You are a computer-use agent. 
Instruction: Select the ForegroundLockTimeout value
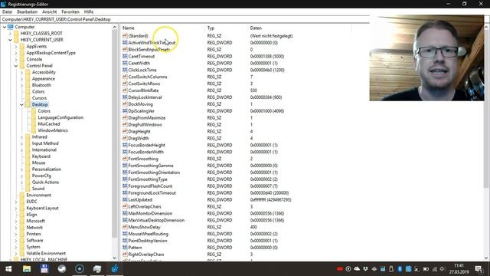point(152,192)
